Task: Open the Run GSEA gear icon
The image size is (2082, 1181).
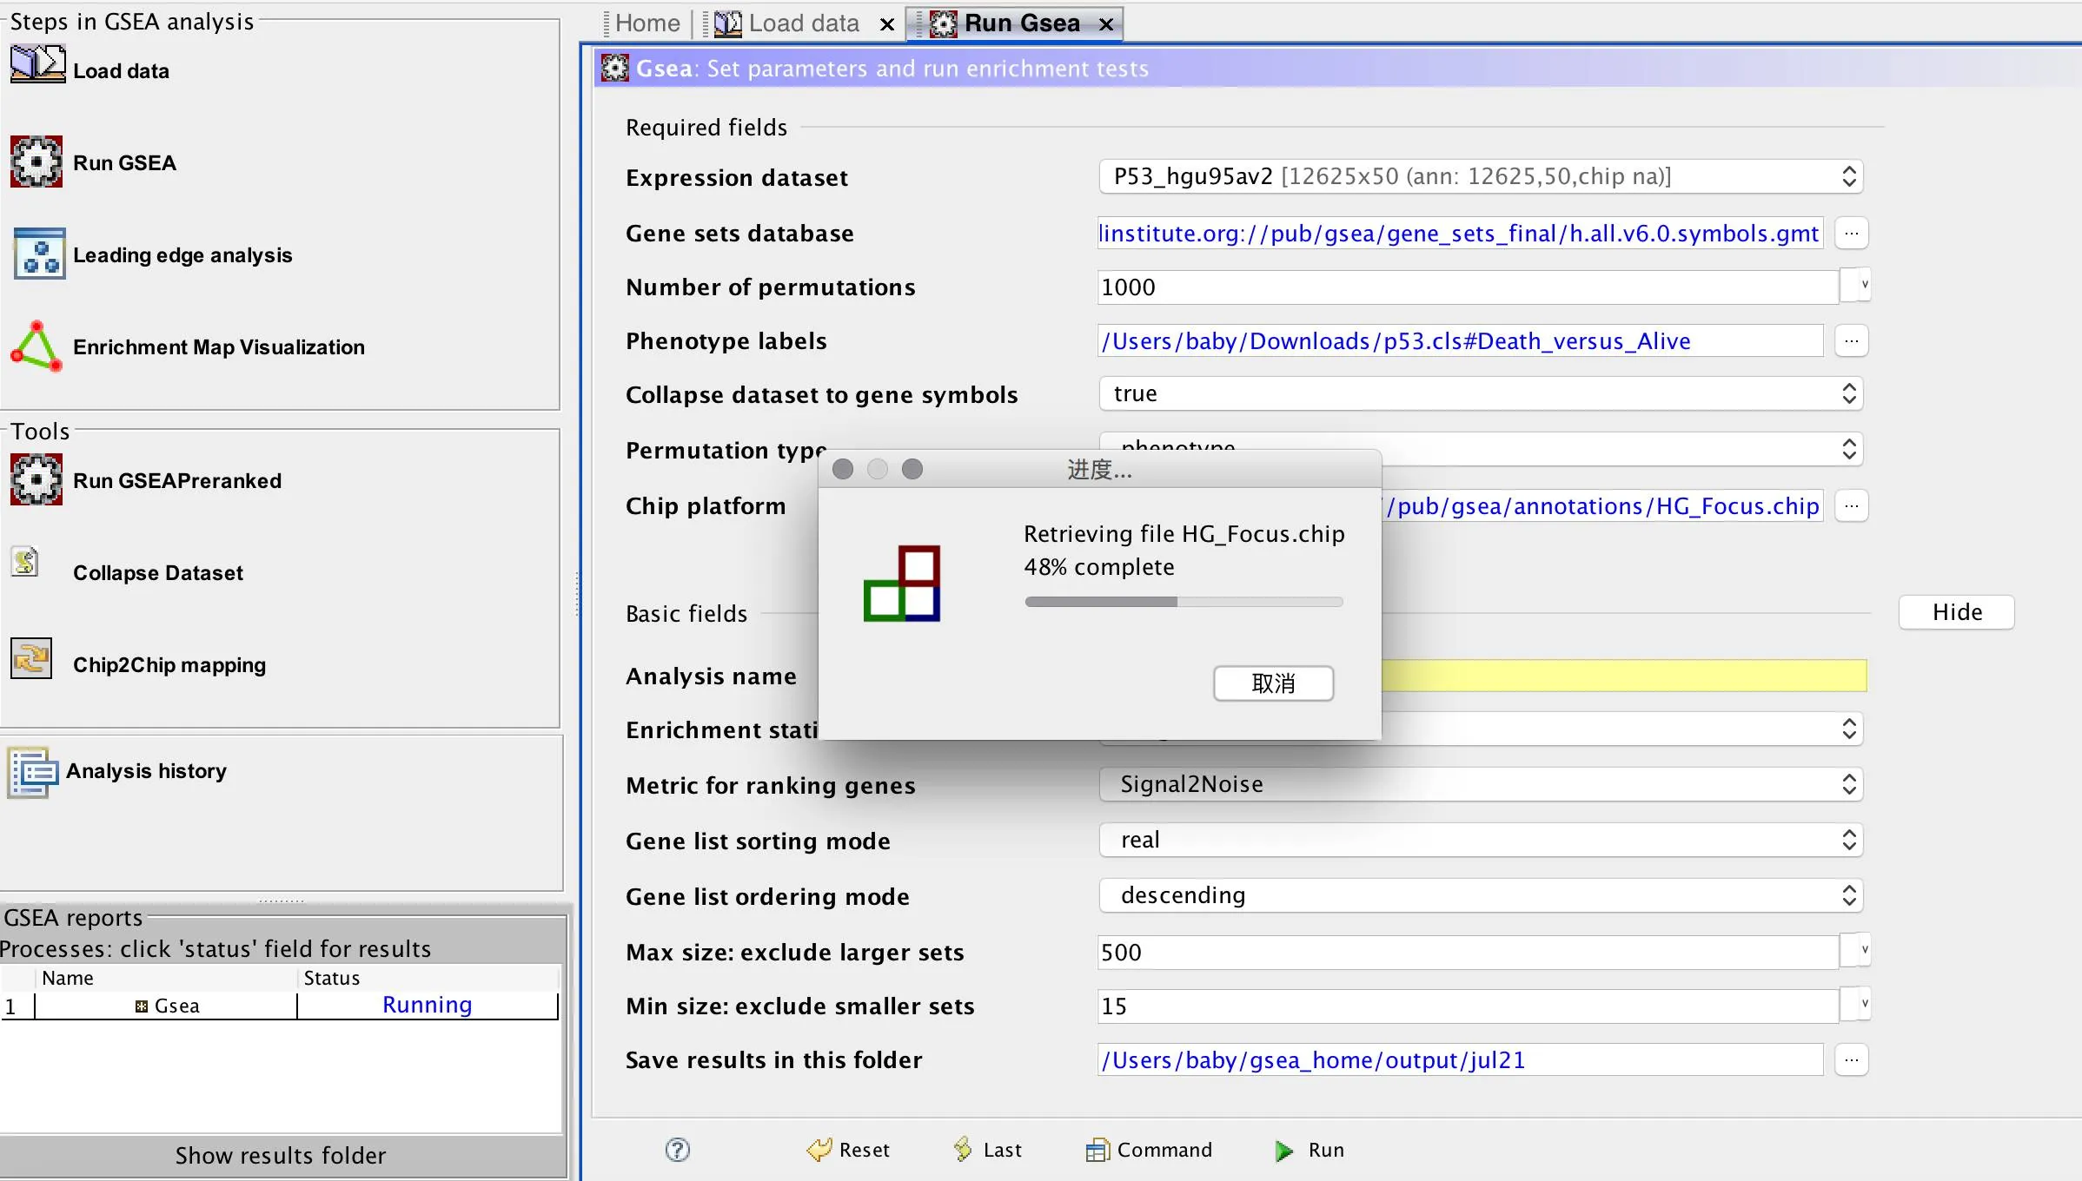Action: 36,162
